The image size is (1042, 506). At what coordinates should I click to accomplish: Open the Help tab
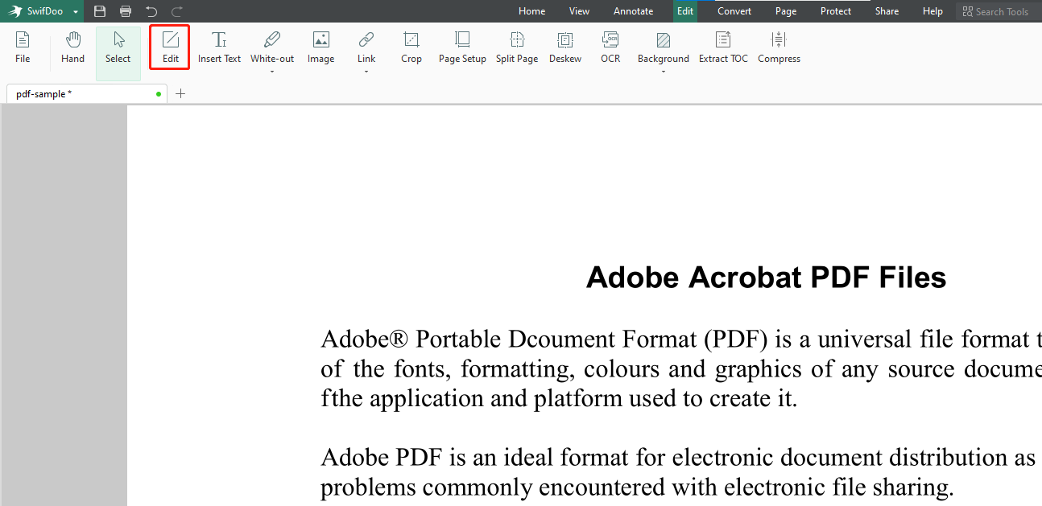932,11
